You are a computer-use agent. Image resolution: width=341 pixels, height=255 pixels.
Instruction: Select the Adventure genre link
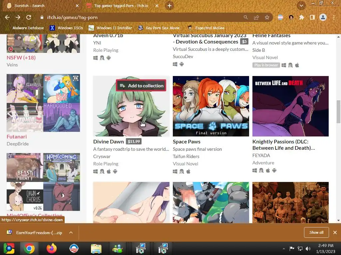coord(263,163)
